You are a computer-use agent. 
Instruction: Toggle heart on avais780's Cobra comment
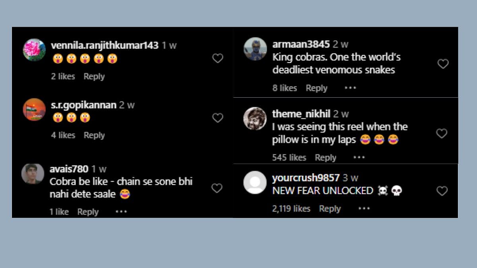click(x=217, y=188)
